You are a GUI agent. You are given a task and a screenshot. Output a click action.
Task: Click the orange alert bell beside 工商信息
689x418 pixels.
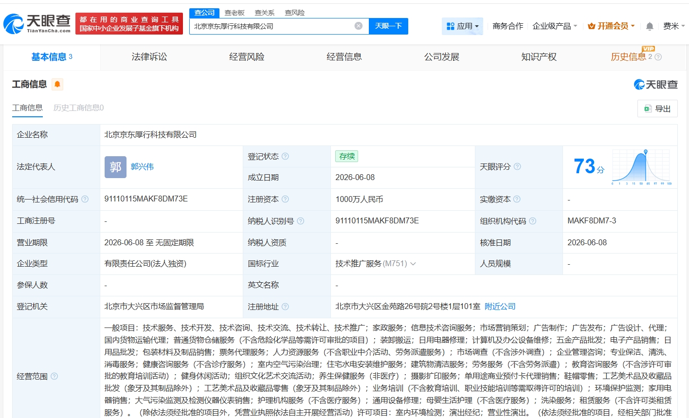point(57,84)
